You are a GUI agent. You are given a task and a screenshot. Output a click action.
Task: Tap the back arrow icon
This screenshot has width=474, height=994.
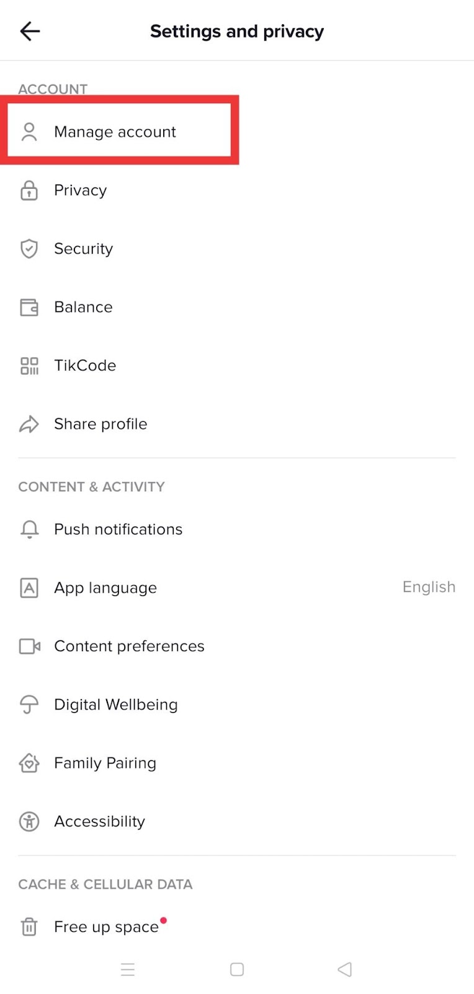point(30,31)
